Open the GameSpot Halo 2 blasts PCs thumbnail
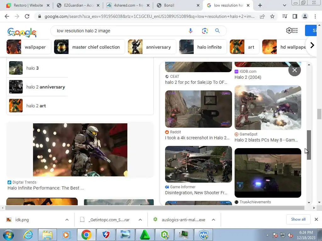The height and width of the screenshot is (241, 322). click(x=268, y=108)
